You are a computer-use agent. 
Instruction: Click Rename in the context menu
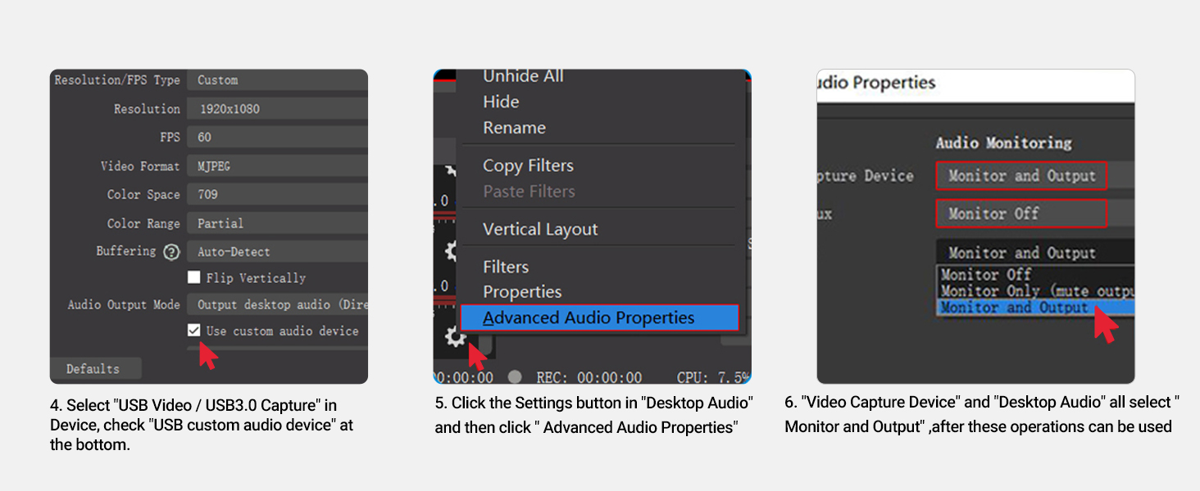pos(514,128)
